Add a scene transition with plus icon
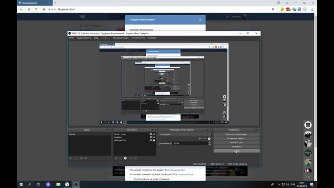This screenshot has height=188, width=334. [x=200, y=139]
